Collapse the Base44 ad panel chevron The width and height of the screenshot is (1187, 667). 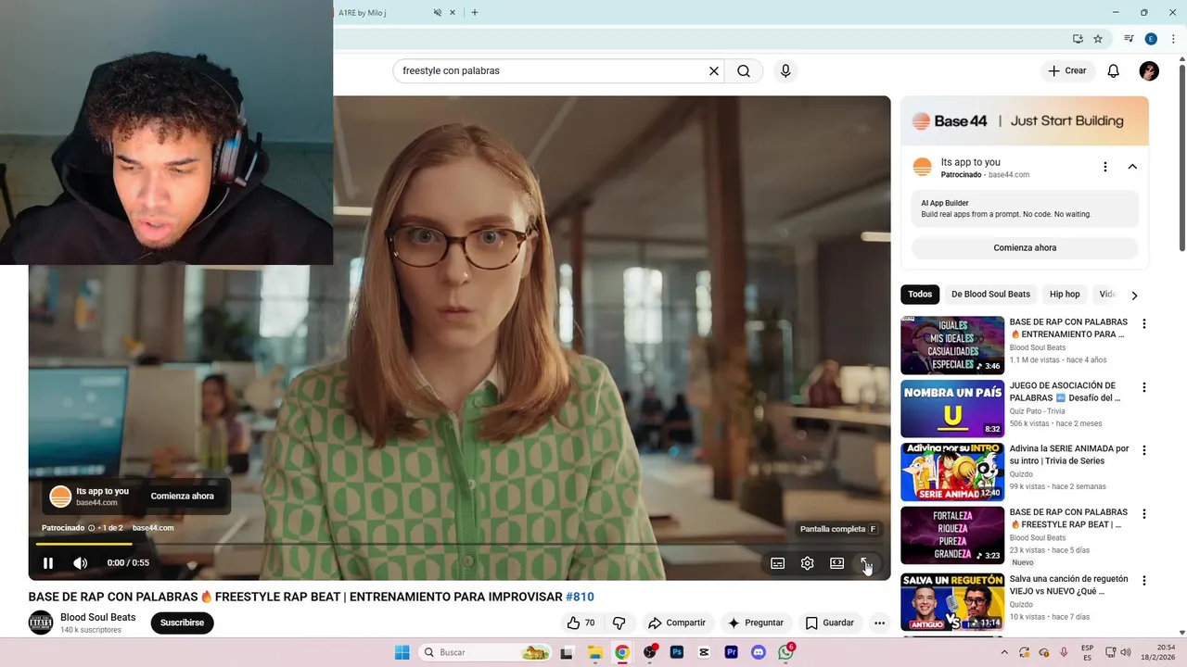pos(1132,167)
